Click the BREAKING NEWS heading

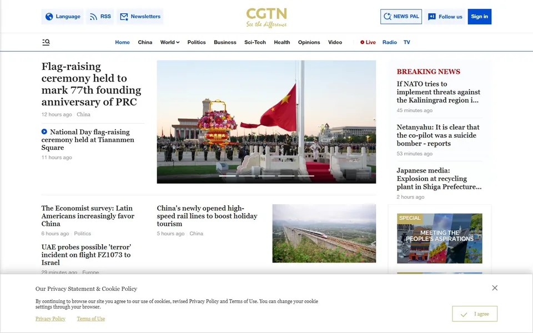click(428, 72)
